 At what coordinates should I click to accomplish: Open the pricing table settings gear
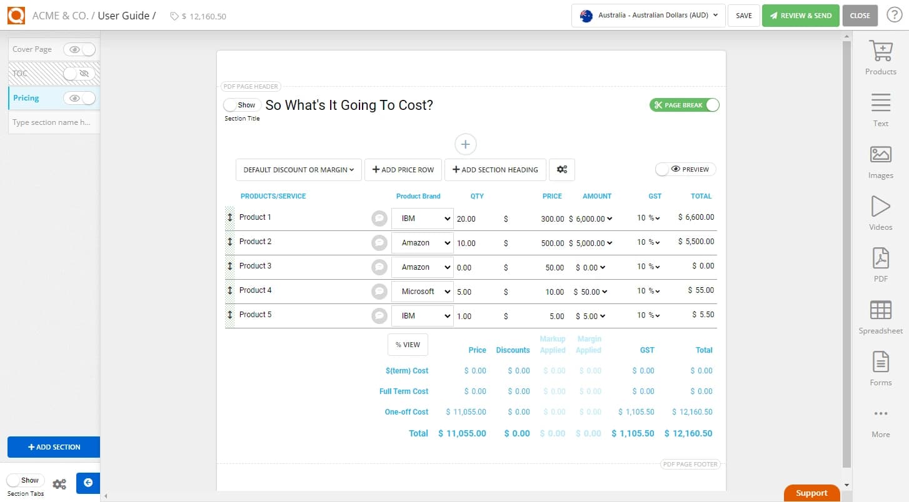pyautogui.click(x=561, y=169)
